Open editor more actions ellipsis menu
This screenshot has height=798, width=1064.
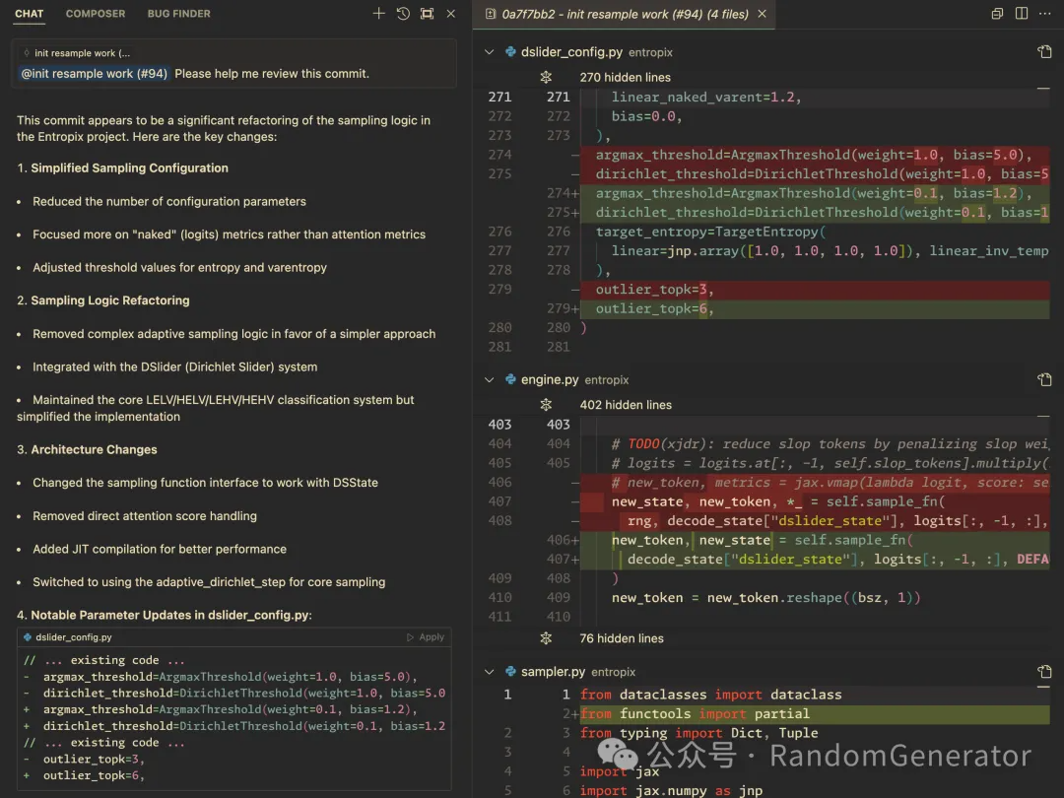[1045, 14]
